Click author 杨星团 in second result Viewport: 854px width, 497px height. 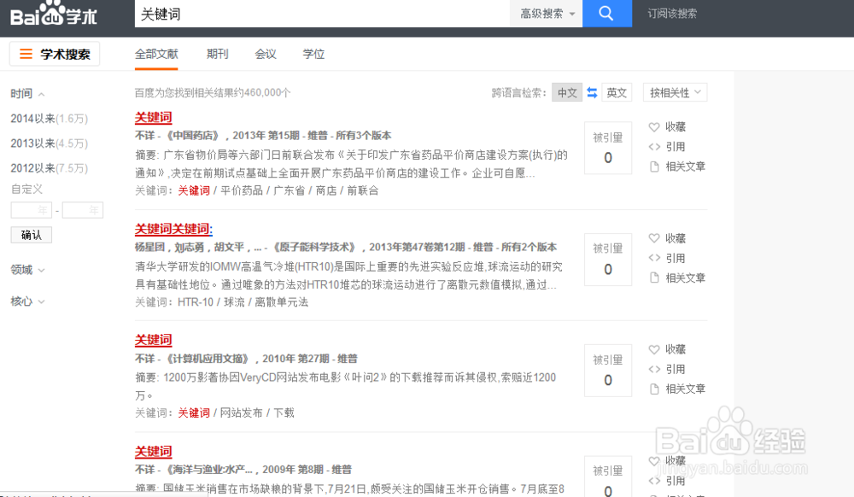coord(149,247)
